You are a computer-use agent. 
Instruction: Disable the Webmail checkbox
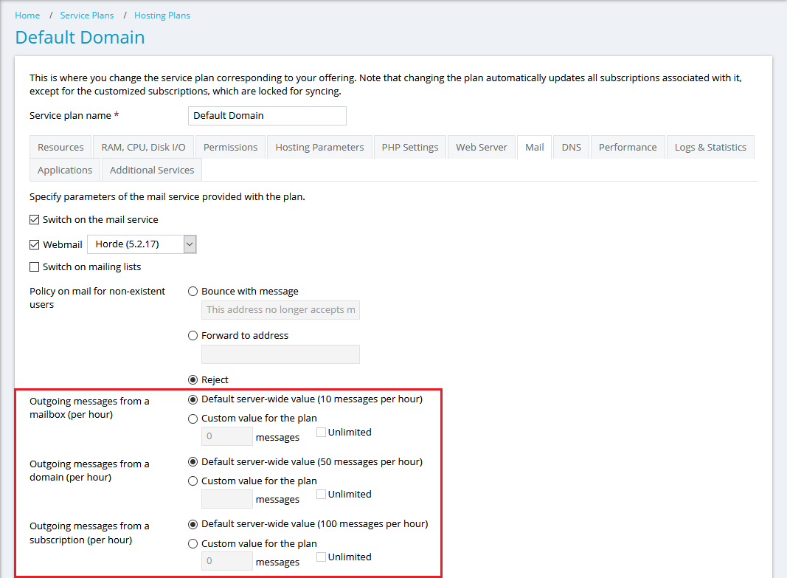click(34, 245)
